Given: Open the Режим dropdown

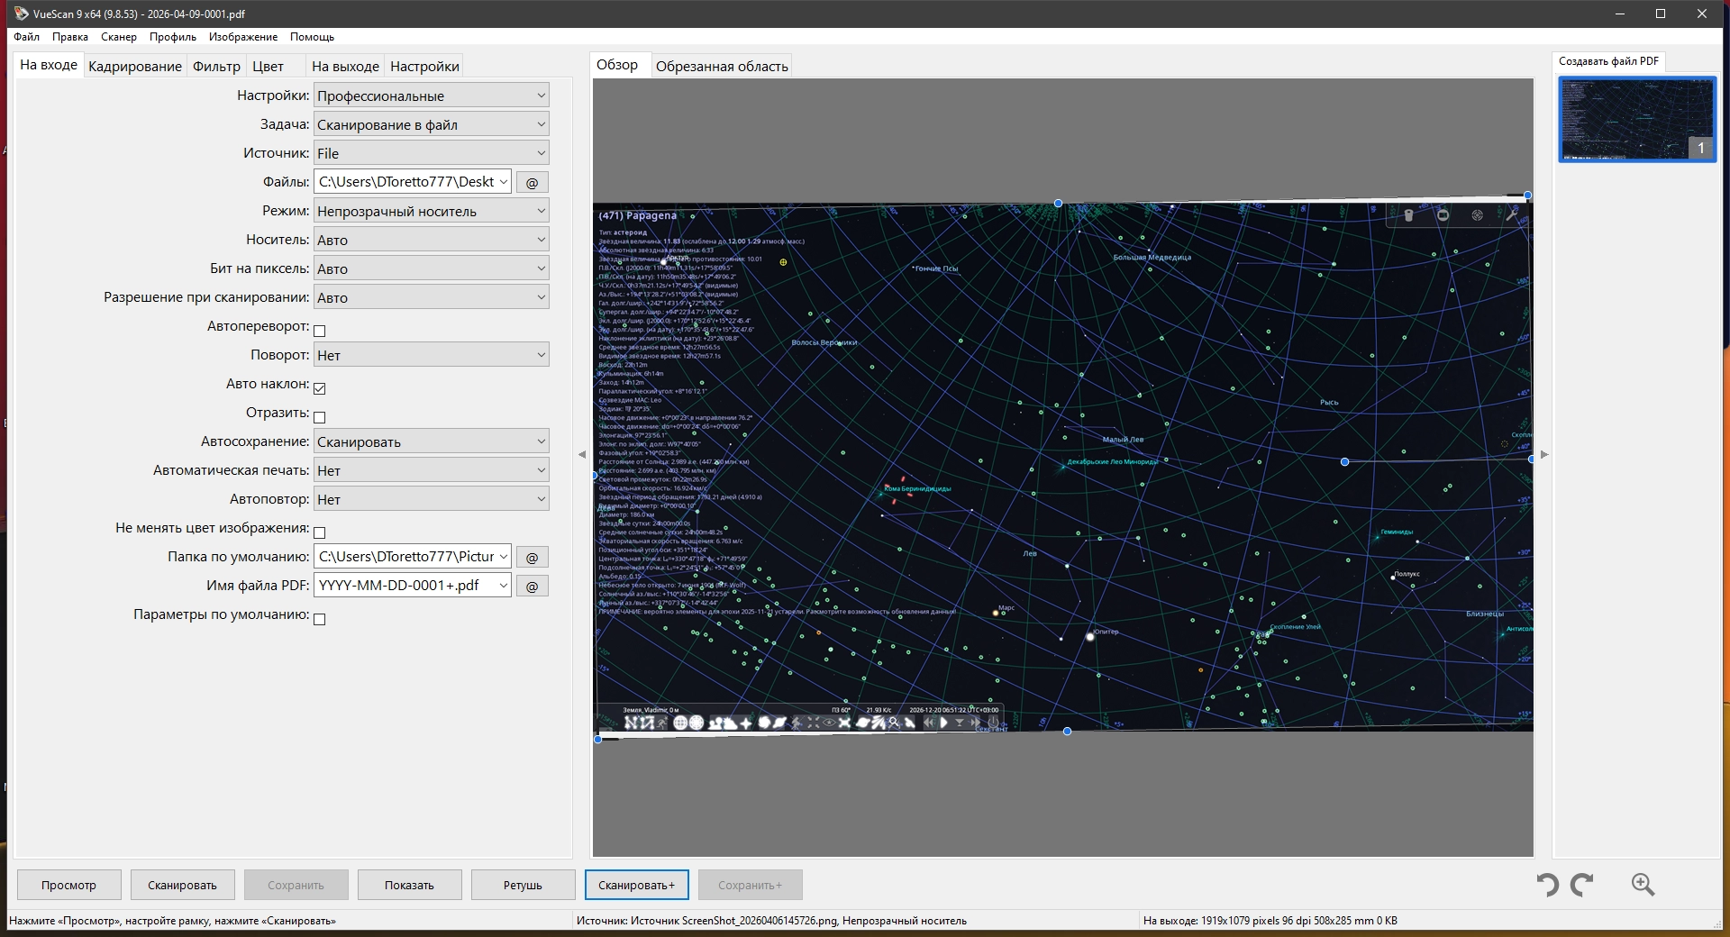Looking at the screenshot, I should 431,211.
